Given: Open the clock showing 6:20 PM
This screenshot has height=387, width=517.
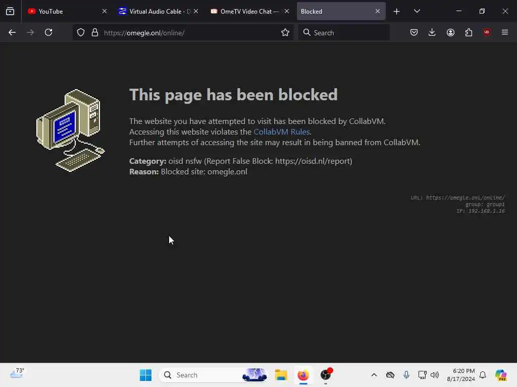Looking at the screenshot, I should click(x=460, y=375).
